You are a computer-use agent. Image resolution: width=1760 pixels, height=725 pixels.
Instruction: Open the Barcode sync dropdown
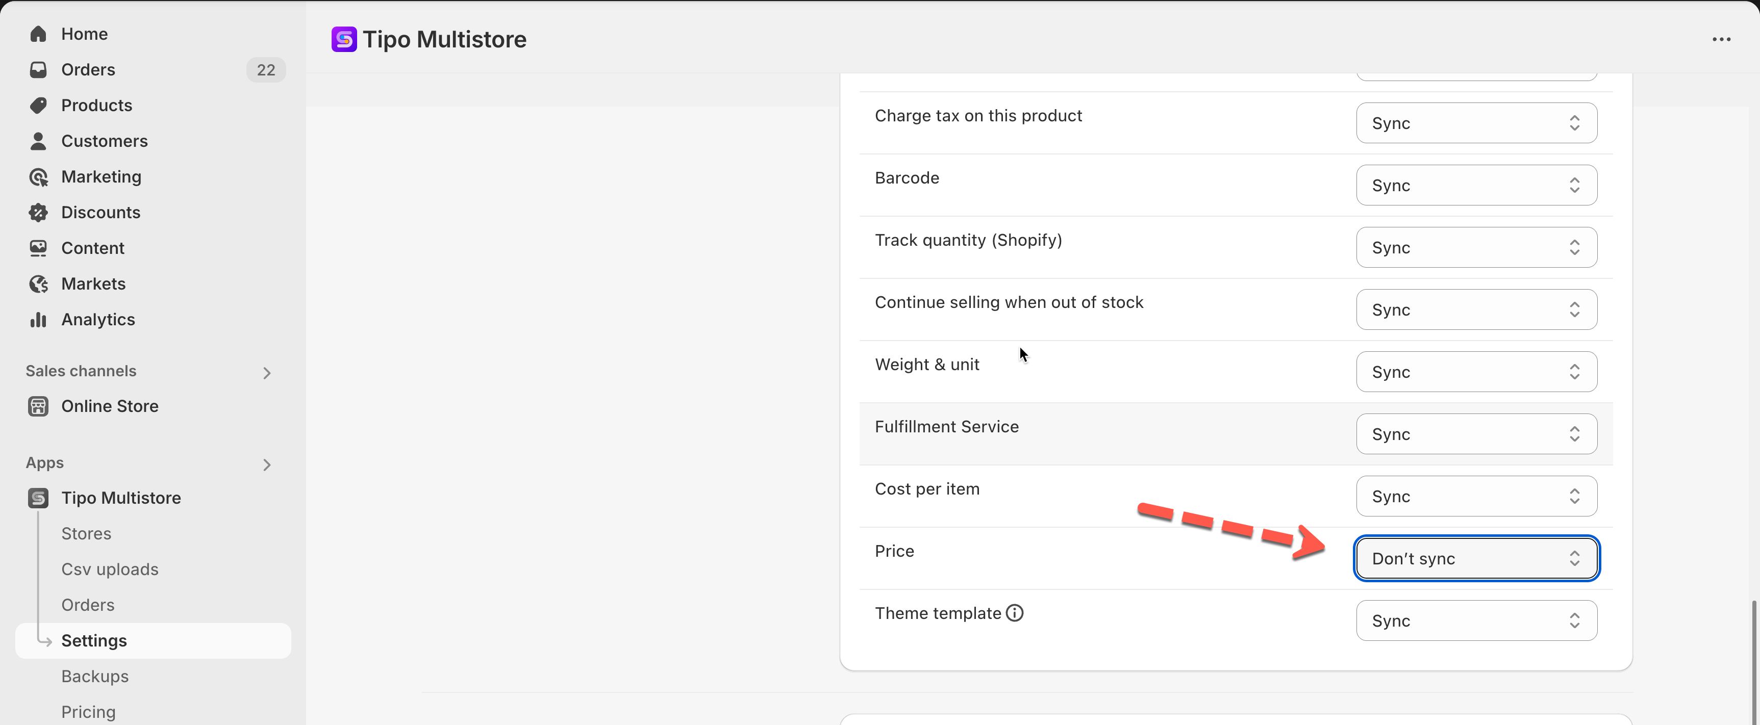(1476, 185)
